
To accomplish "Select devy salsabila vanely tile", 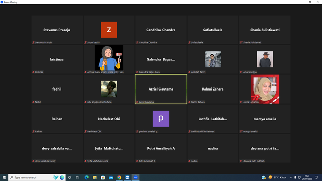I will tap(57, 148).
